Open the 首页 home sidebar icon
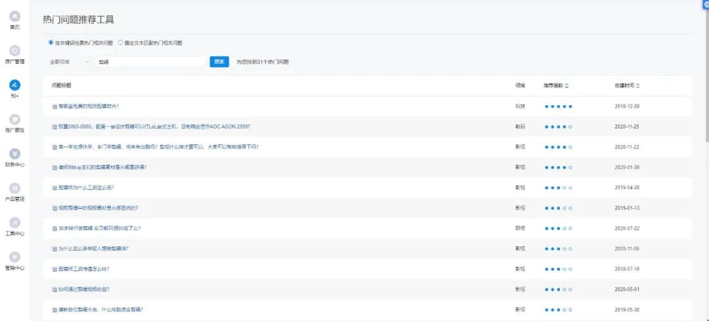The image size is (709, 321). (14, 16)
